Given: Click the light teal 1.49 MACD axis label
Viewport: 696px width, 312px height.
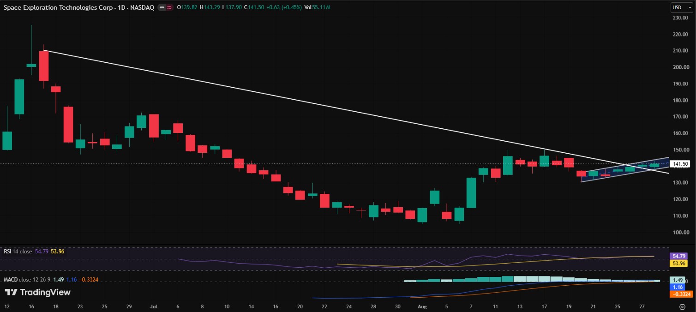Looking at the screenshot, I should 677,280.
